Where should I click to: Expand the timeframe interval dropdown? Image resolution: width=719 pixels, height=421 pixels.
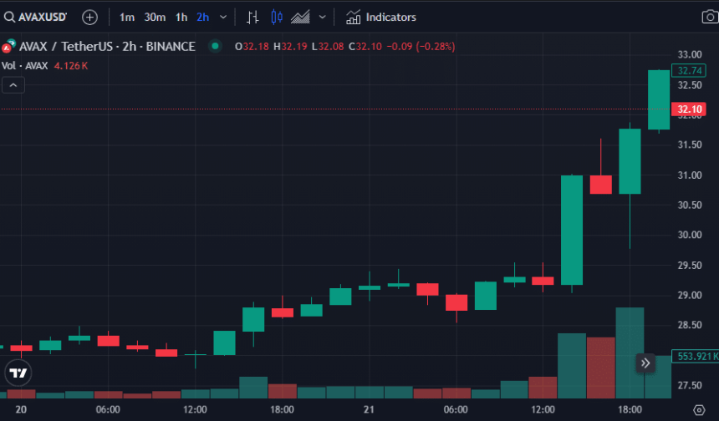[x=222, y=17]
